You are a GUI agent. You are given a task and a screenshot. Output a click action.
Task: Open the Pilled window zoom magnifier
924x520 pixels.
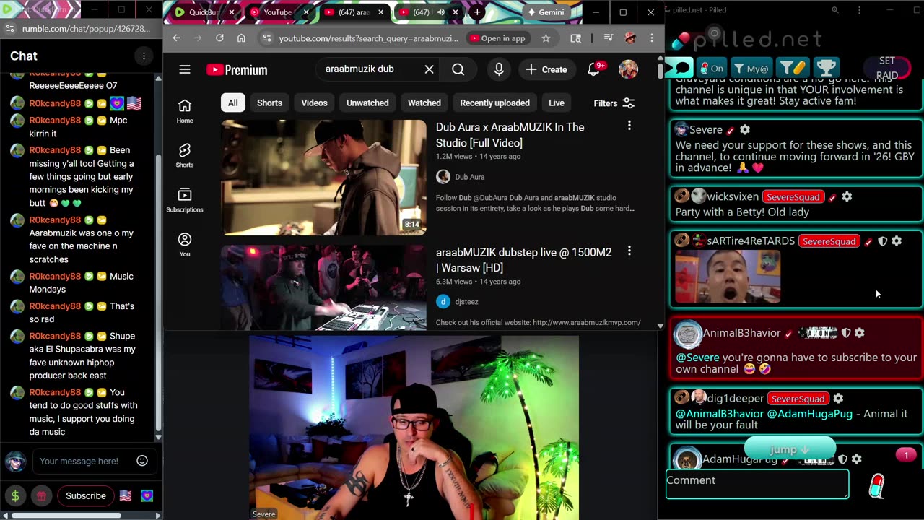coord(834,10)
